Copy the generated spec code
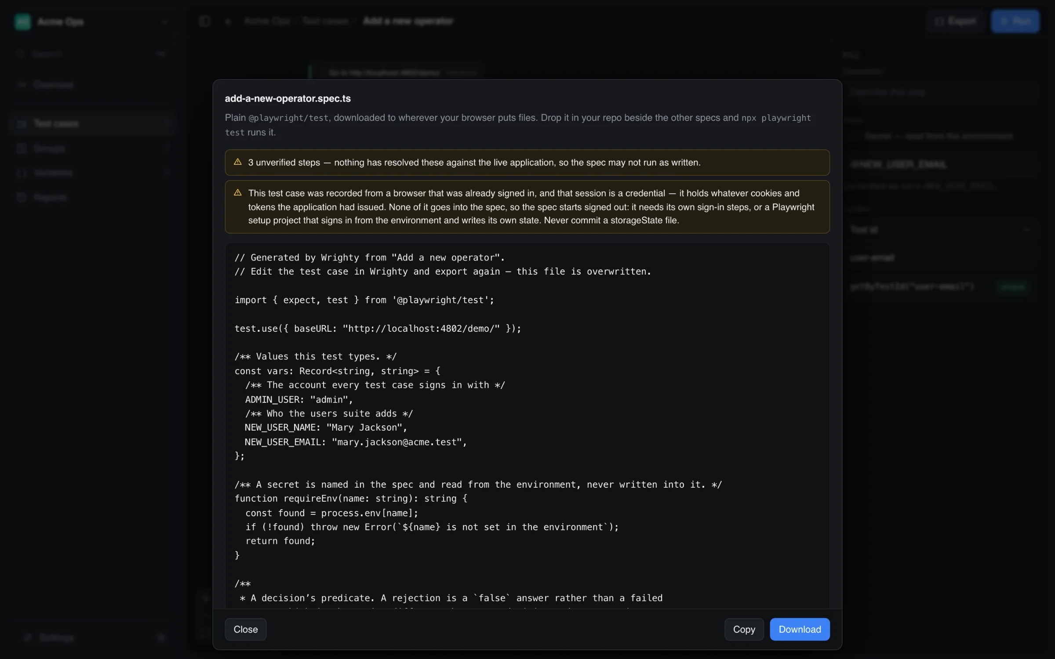This screenshot has width=1055, height=659. [x=744, y=629]
